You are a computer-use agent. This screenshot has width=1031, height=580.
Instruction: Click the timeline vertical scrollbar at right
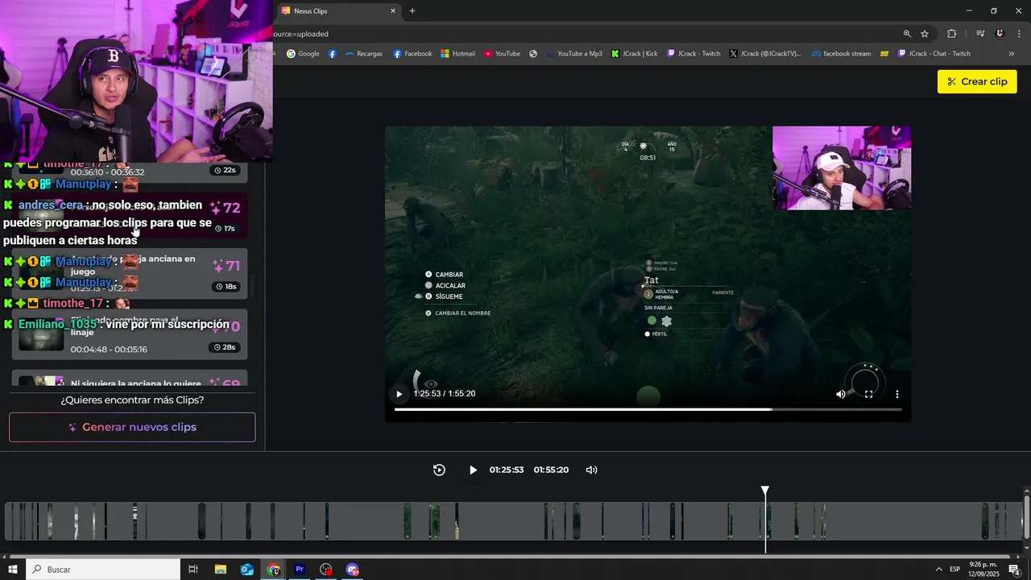click(x=1026, y=516)
